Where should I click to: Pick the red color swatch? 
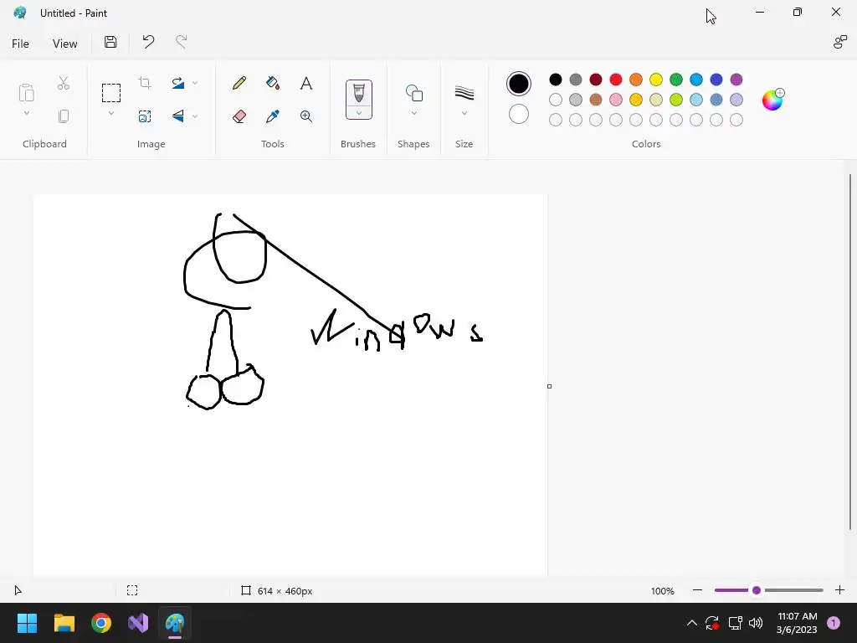(616, 80)
